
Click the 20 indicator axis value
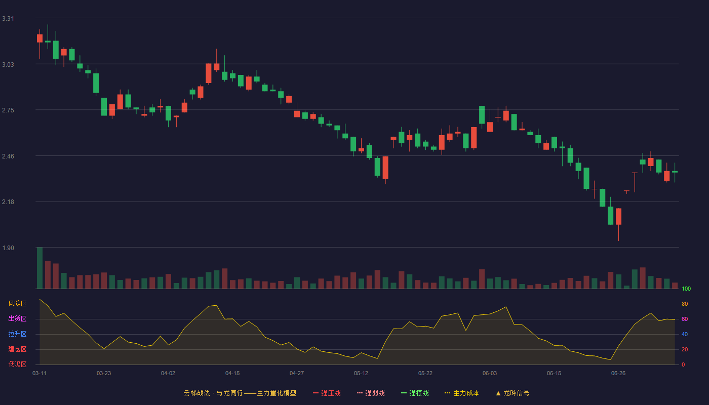point(685,349)
